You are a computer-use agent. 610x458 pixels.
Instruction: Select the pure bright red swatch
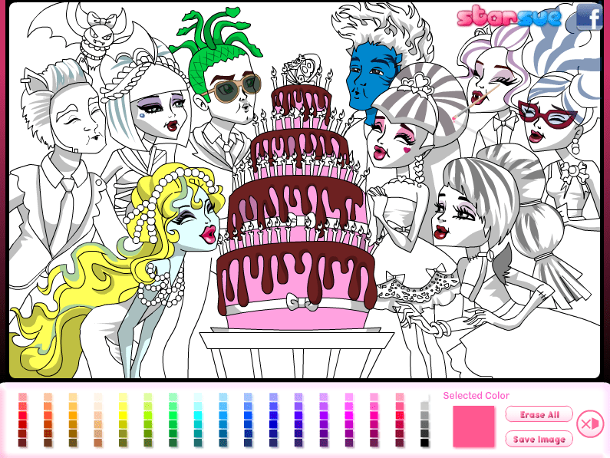coord(22,415)
